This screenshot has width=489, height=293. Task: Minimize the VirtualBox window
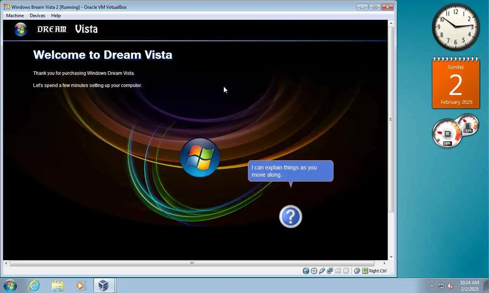point(362,7)
